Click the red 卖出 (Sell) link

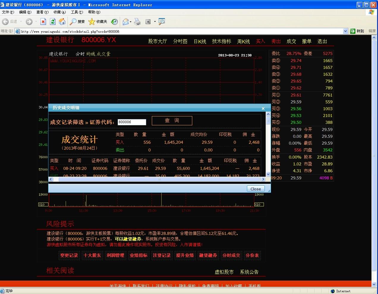(276, 41)
